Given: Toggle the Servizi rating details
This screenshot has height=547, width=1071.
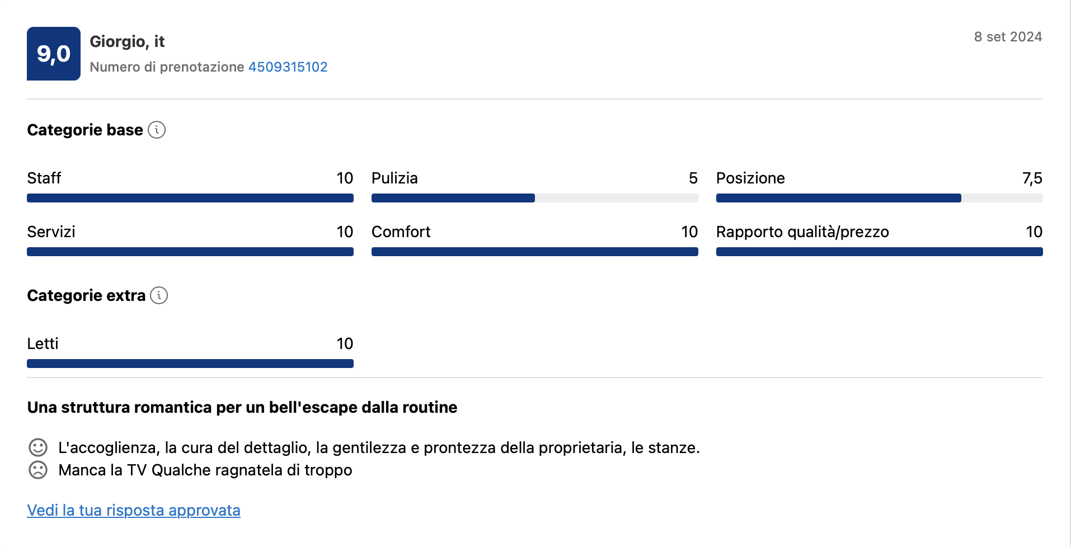Looking at the screenshot, I should click(190, 252).
